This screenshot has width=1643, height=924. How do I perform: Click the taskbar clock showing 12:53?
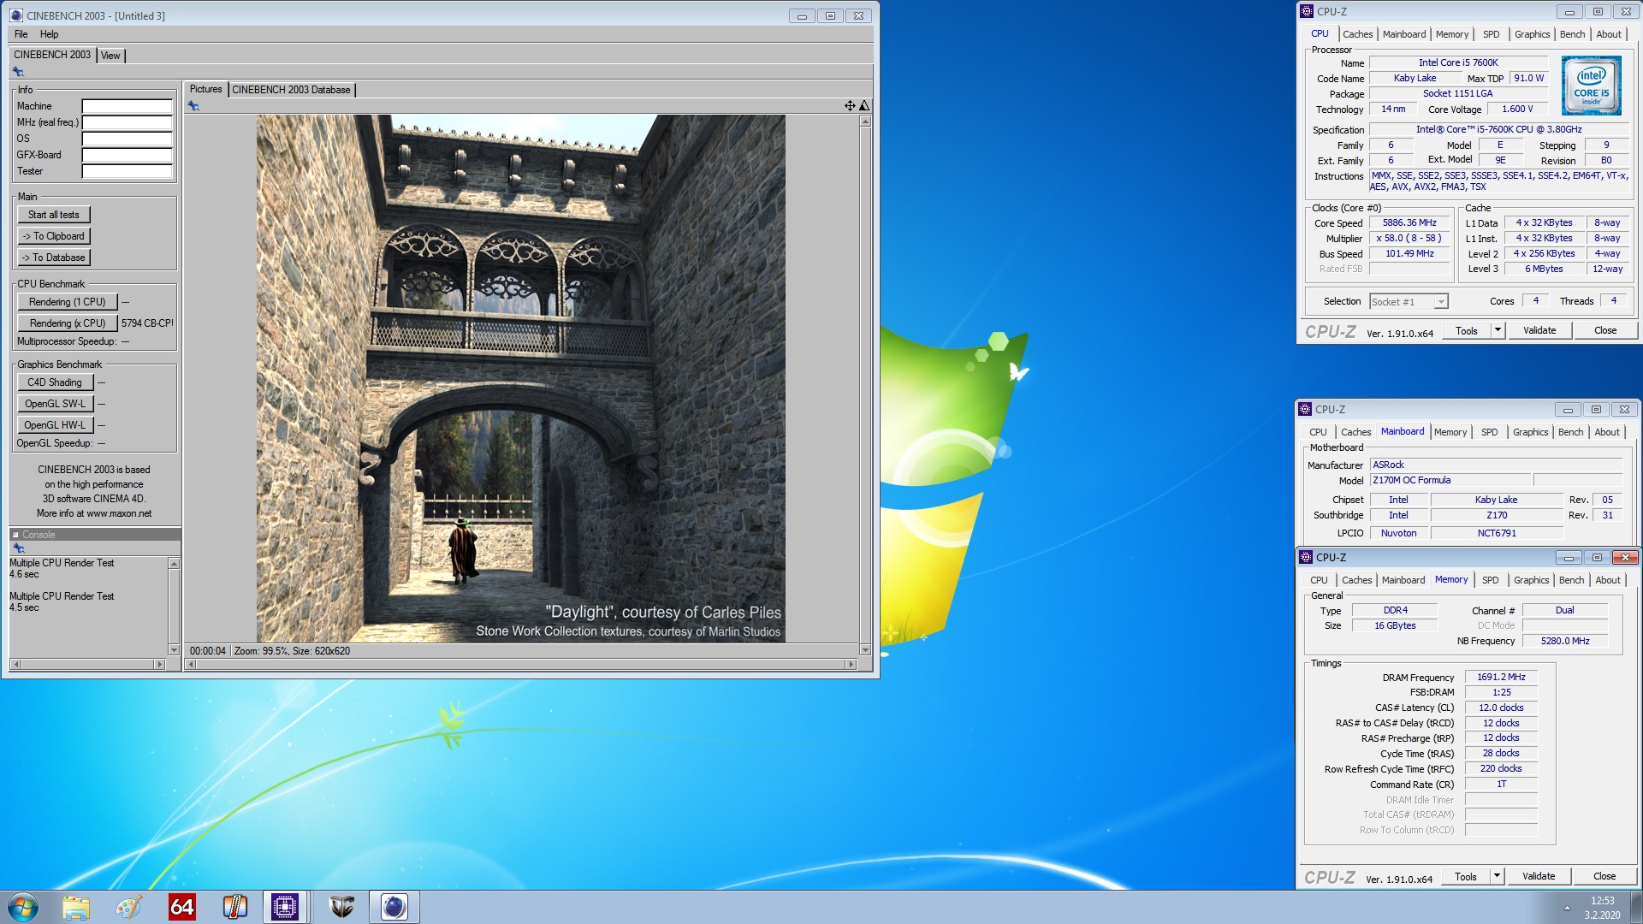pos(1602,901)
